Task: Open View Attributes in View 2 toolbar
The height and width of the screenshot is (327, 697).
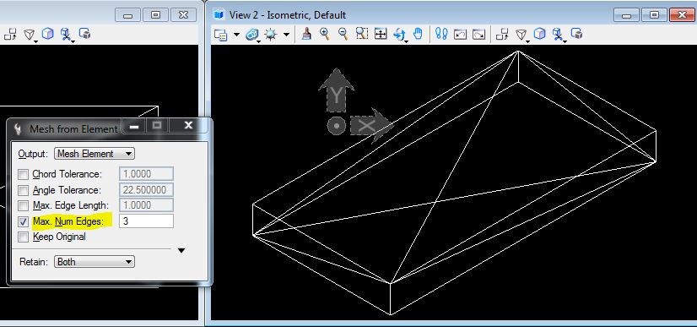Action: click(x=221, y=35)
